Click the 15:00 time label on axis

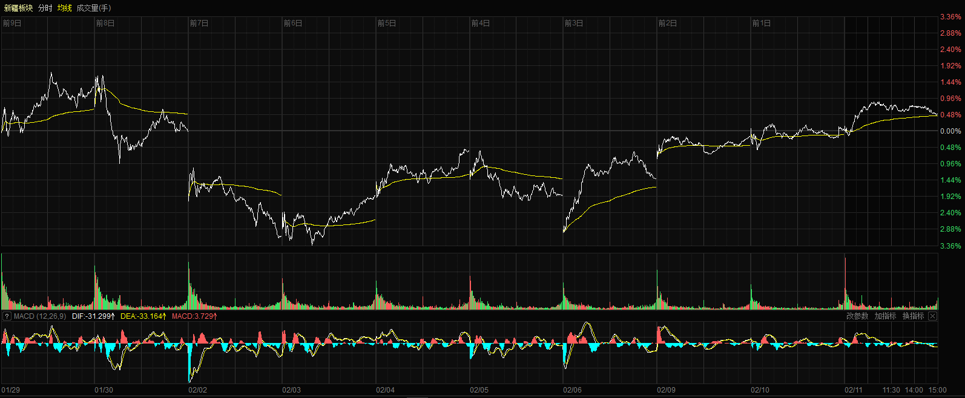(937, 390)
